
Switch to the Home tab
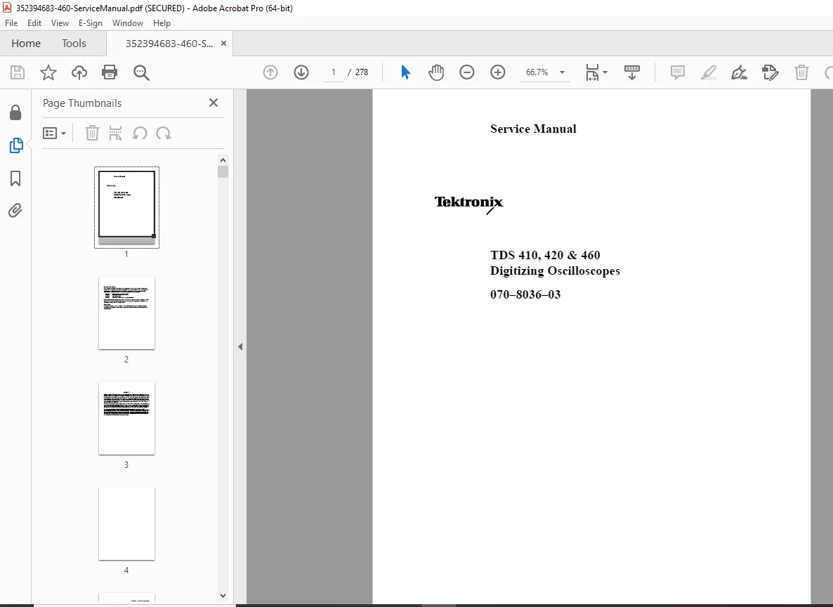26,43
